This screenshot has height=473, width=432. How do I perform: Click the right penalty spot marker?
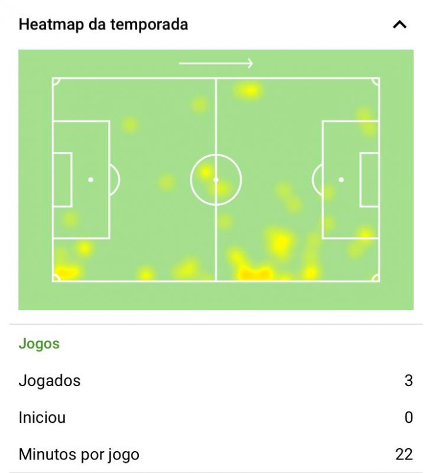[342, 179]
